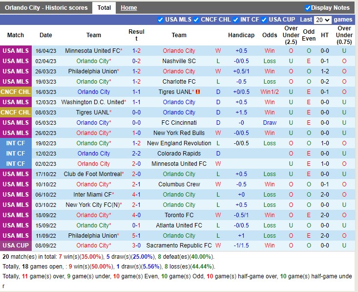Click the orange CNCF CHL badge on 16/03/23

coord(16,92)
